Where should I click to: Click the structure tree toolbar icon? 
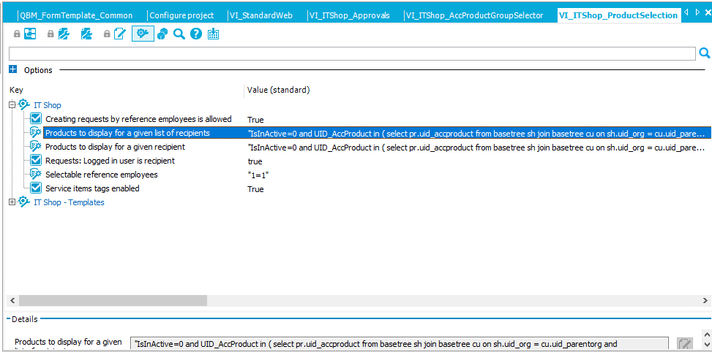30,34
